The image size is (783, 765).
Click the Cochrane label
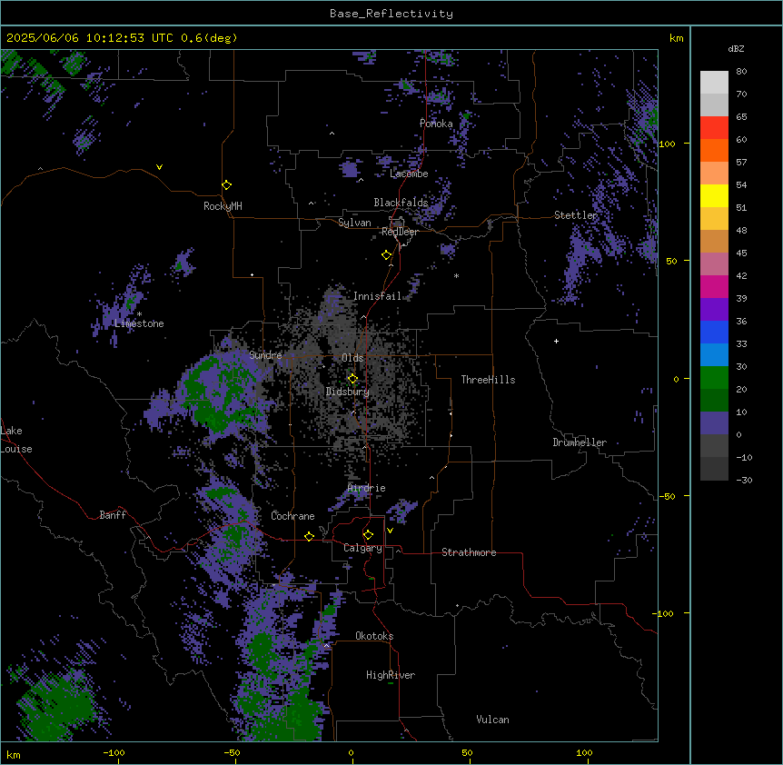[x=292, y=516]
